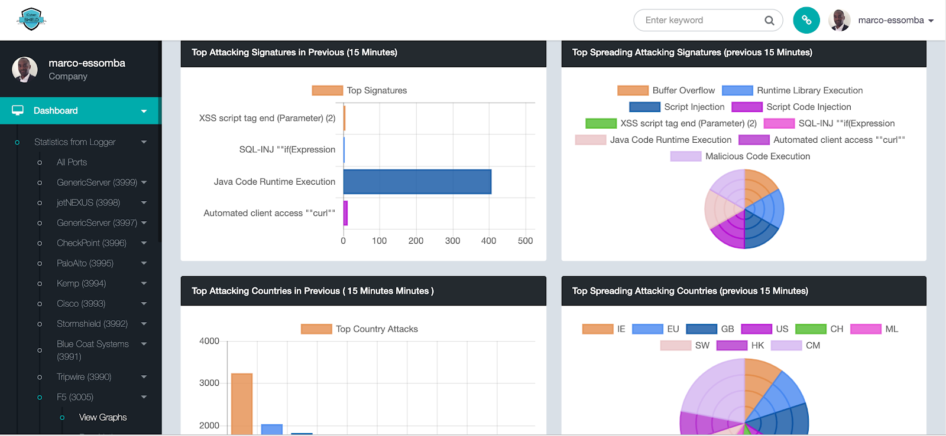Viewport: 946px width, 436px height.
Task: Expand the Blue Coat Systems arrow
Action: (144, 344)
